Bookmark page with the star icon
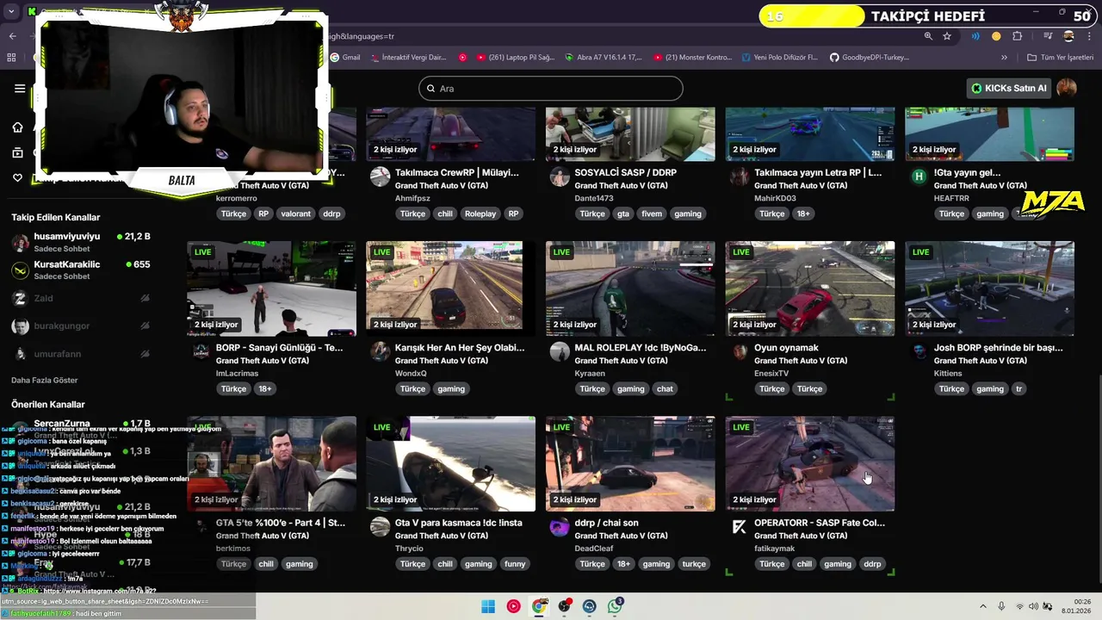This screenshot has width=1102, height=620. [947, 36]
